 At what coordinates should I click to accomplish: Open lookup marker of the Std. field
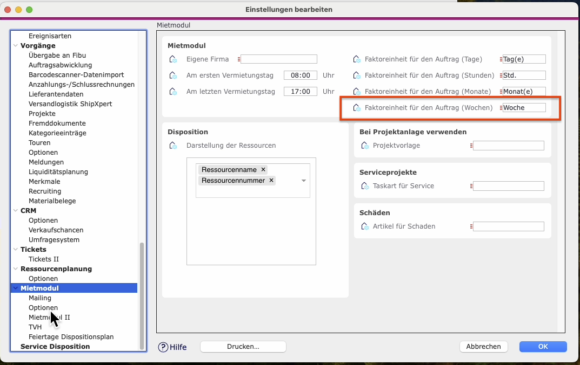501,75
